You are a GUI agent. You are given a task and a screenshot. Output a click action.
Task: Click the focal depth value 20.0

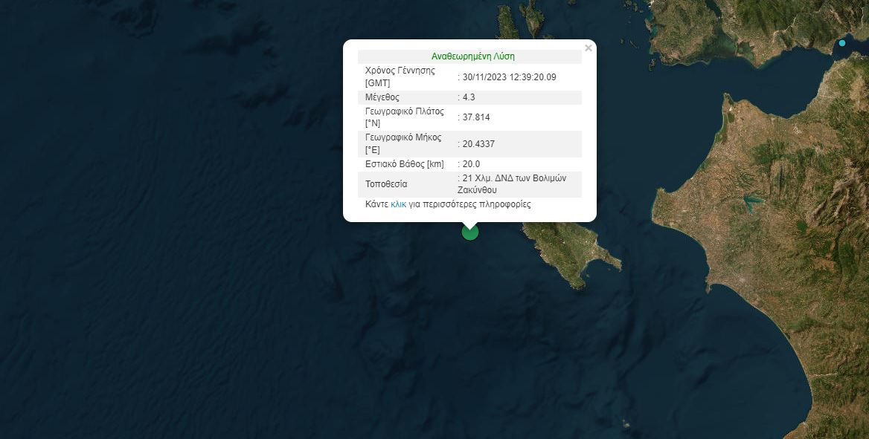pos(472,164)
